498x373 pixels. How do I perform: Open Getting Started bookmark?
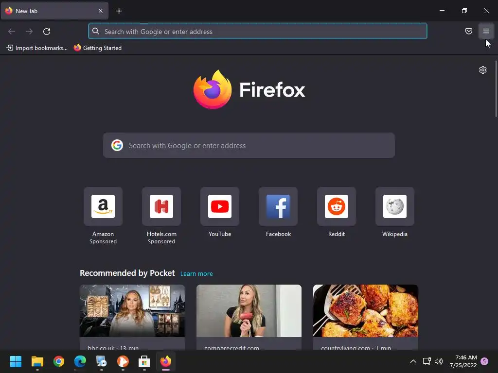point(97,48)
